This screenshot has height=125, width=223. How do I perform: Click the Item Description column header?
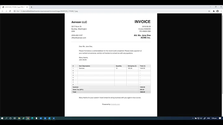point(85,66)
